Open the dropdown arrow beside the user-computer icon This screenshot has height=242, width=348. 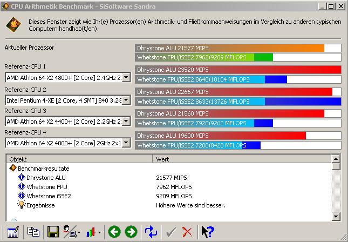(79, 232)
